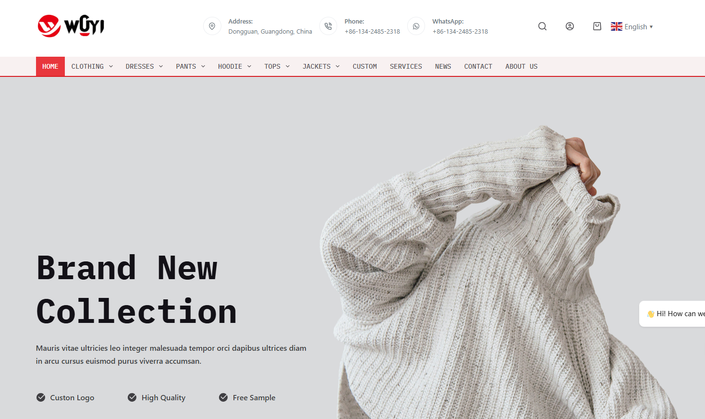The width and height of the screenshot is (705, 419).
Task: Open the Contact page link
Action: point(478,66)
